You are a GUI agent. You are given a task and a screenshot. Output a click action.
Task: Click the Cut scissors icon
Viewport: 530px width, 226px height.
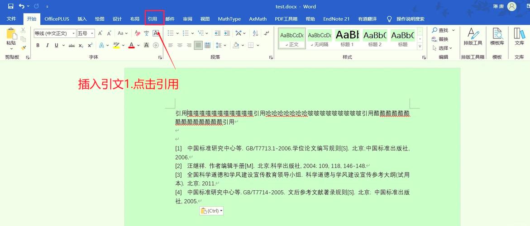pos(23,30)
